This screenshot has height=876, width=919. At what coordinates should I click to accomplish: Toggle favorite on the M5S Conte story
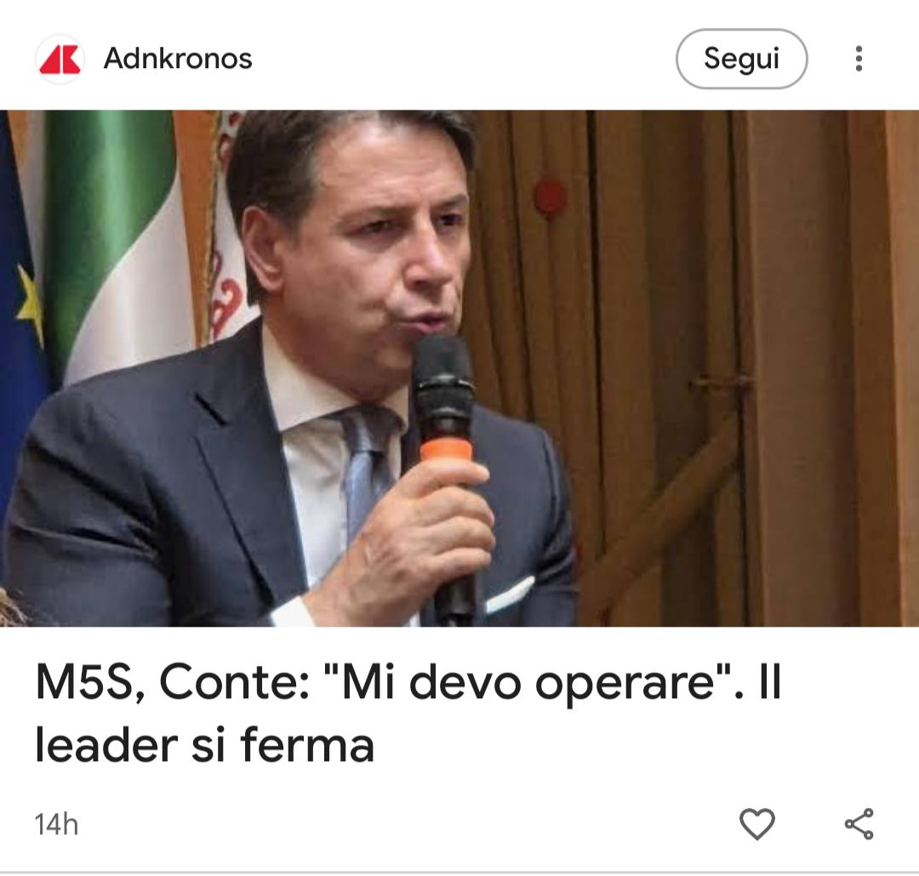click(757, 823)
